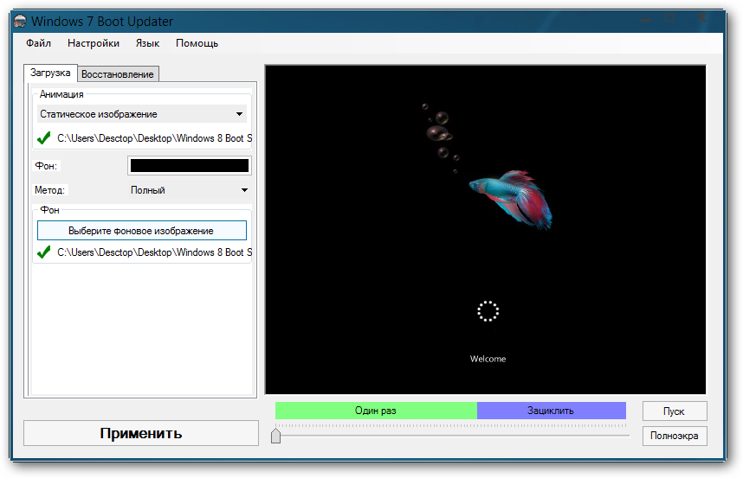The height and width of the screenshot is (478, 743).
Task: Click the black Фон color swatch
Action: pyautogui.click(x=189, y=165)
